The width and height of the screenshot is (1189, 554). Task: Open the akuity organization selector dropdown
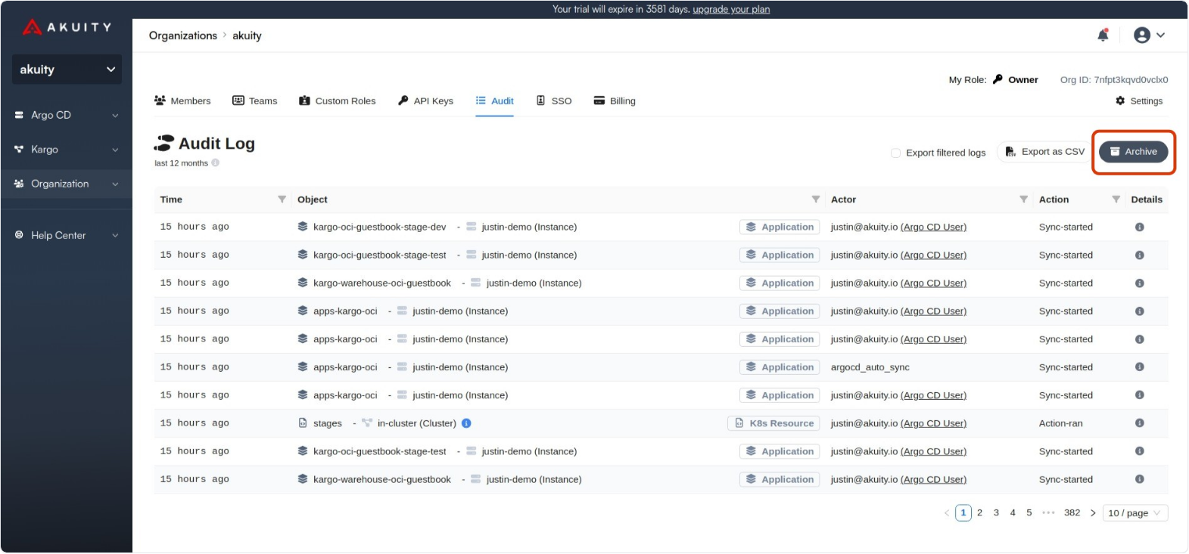(67, 70)
